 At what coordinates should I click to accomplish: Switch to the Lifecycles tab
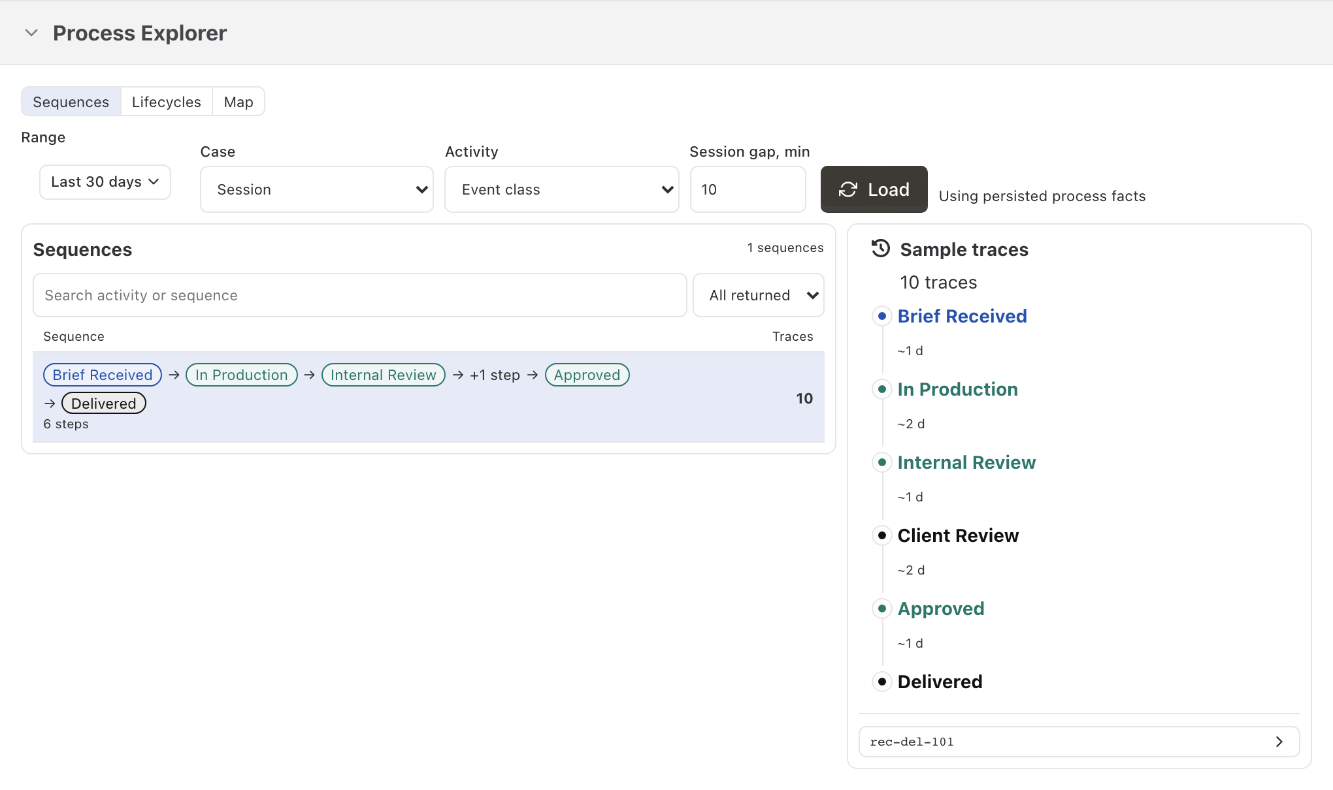[167, 102]
